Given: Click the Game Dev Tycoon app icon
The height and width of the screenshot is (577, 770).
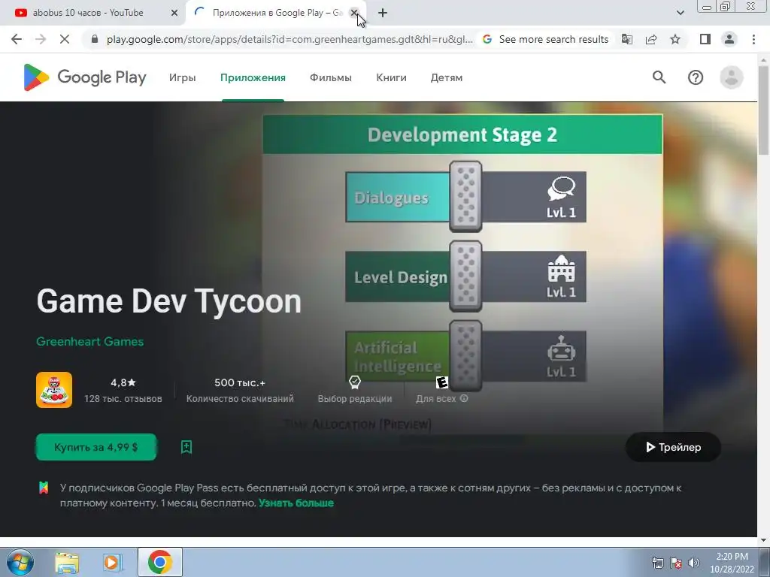Looking at the screenshot, I should click(54, 390).
